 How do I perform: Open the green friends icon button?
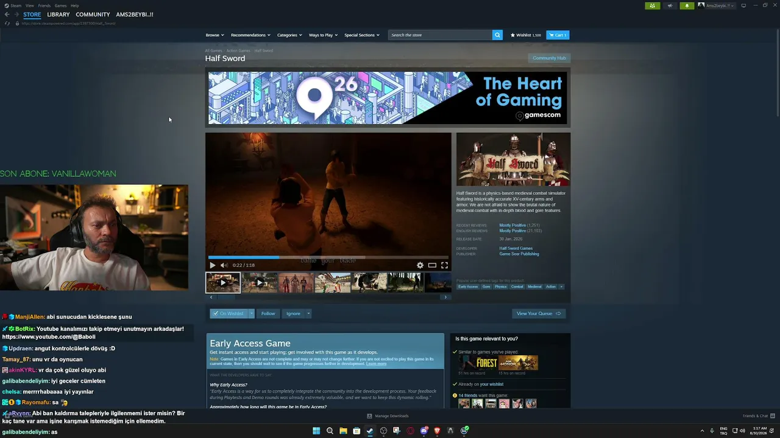coord(652,5)
